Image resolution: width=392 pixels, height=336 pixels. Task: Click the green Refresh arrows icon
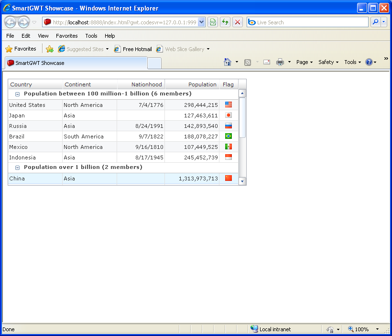[225, 22]
